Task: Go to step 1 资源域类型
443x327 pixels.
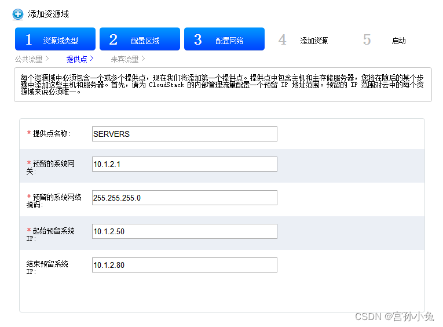Action: pos(56,39)
